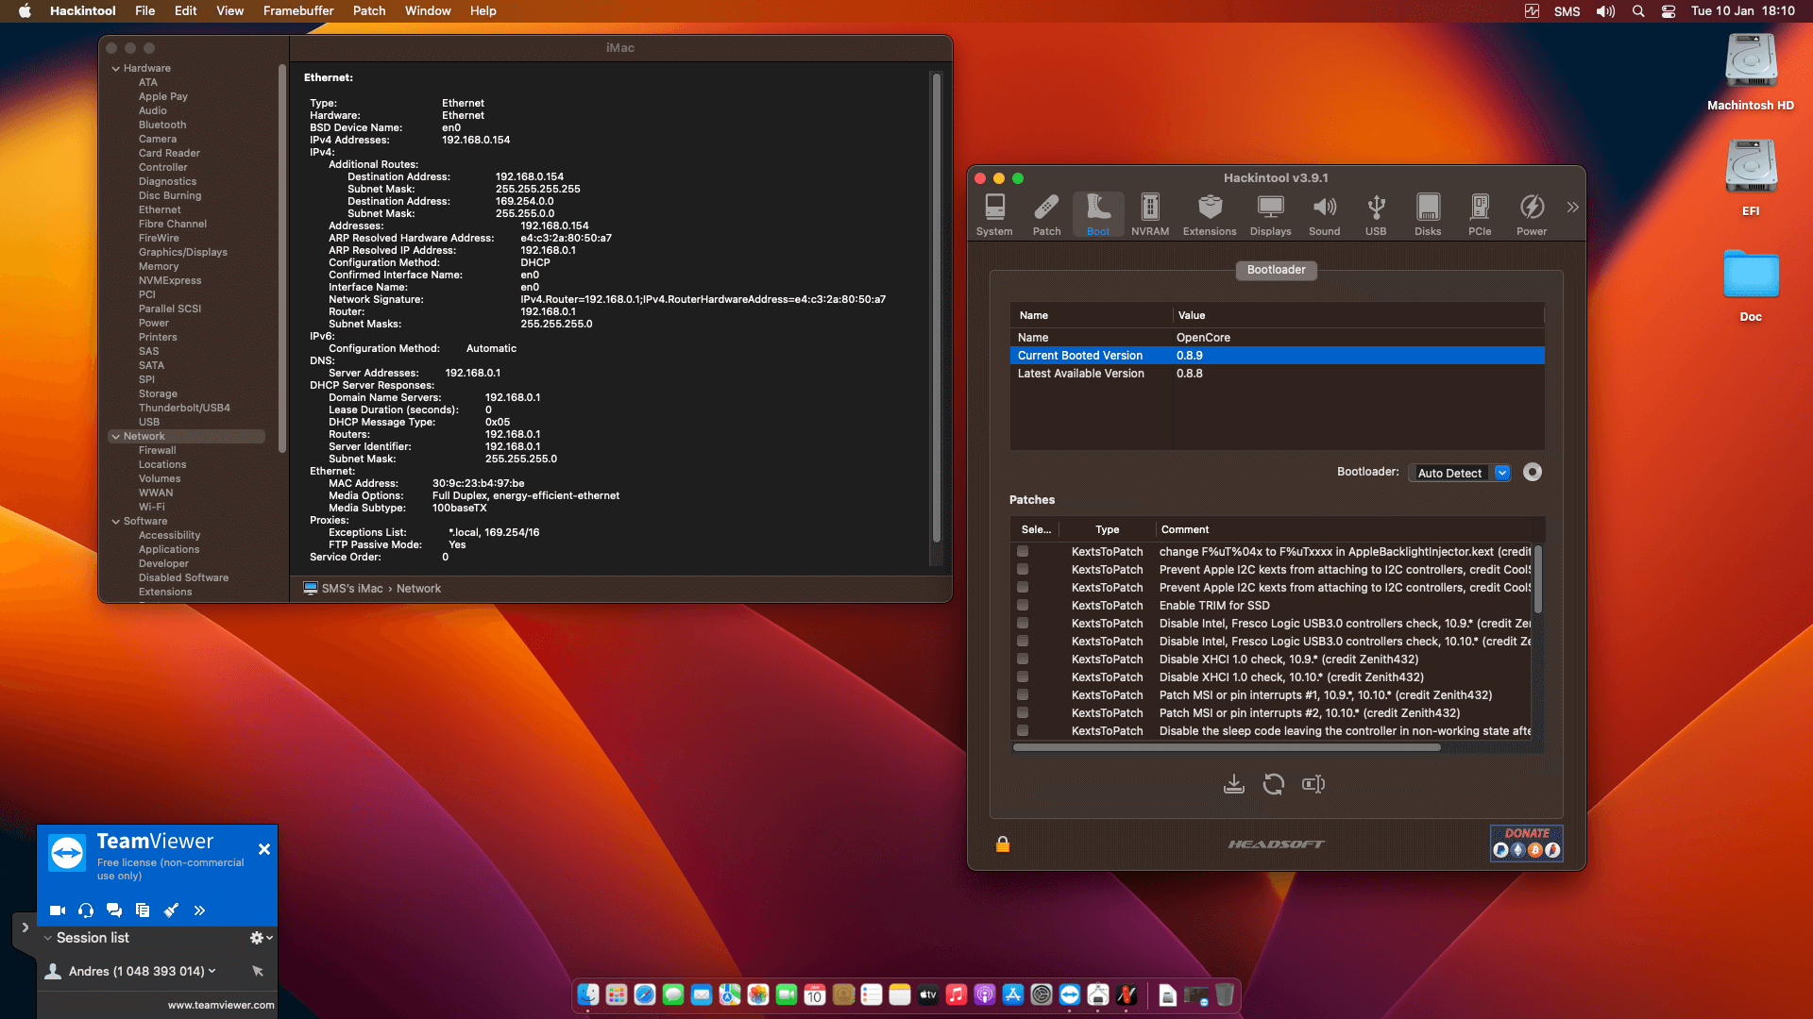Open the Window menu in menu bar
The image size is (1813, 1019).
pos(428,10)
